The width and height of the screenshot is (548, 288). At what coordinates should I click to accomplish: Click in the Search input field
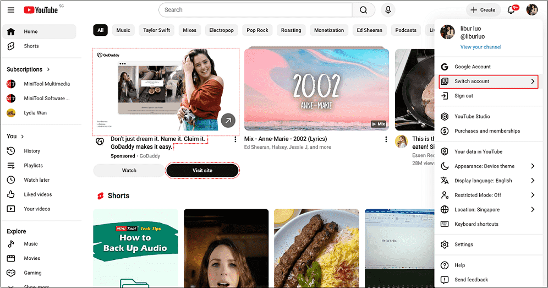[255, 10]
